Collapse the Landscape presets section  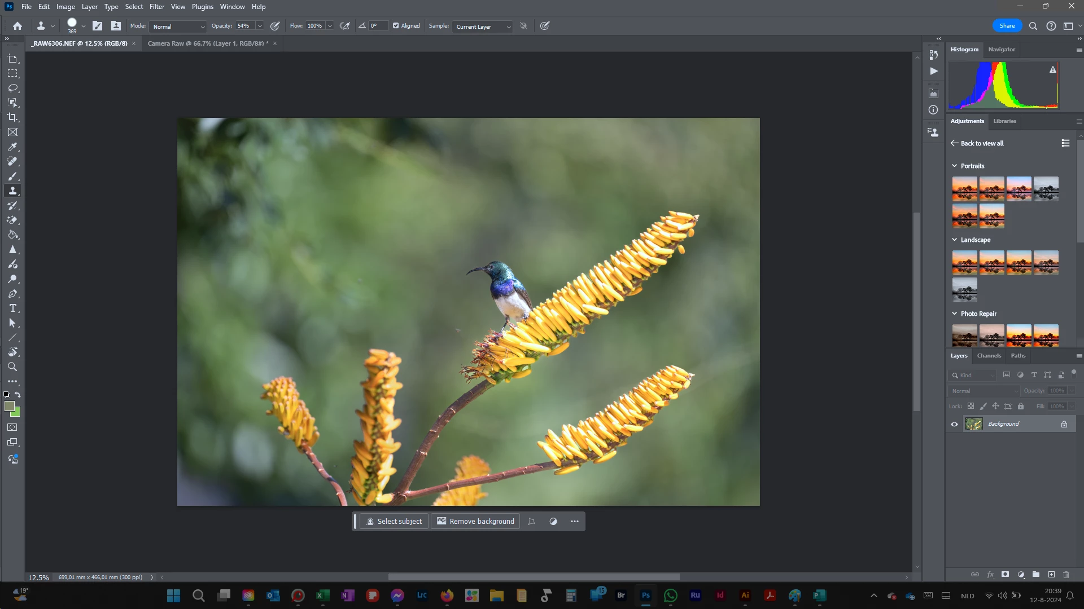pos(955,240)
